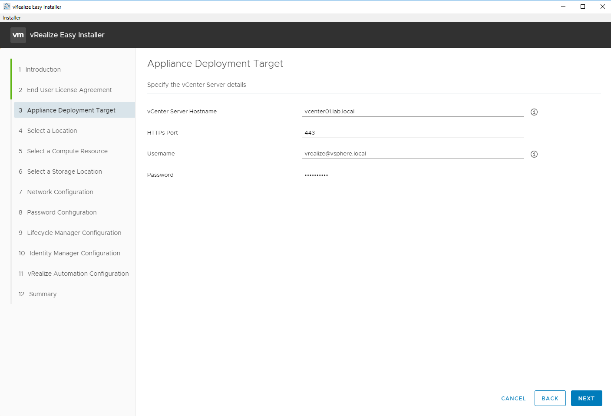This screenshot has height=416, width=611.
Task: Click the info icon beside Username field
Action: point(534,154)
